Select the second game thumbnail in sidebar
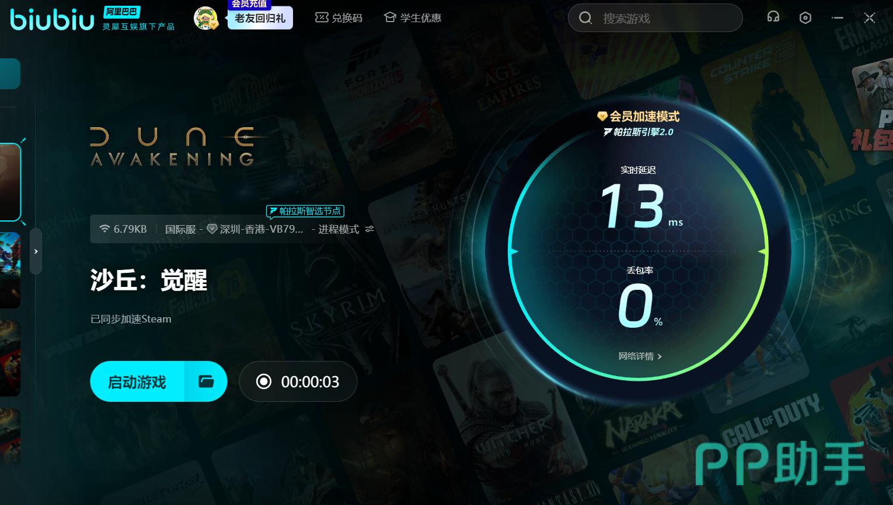Image resolution: width=893 pixels, height=505 pixels. 10,270
